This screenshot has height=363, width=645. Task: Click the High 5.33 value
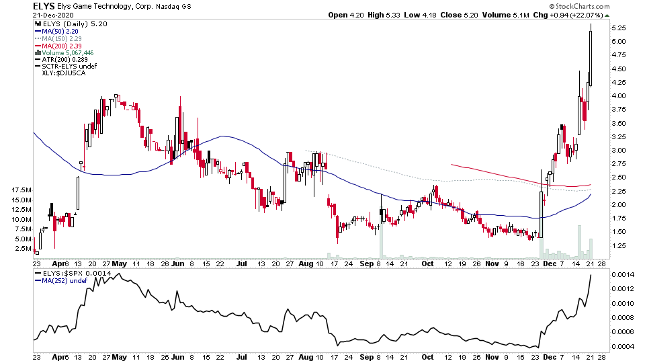click(x=384, y=15)
